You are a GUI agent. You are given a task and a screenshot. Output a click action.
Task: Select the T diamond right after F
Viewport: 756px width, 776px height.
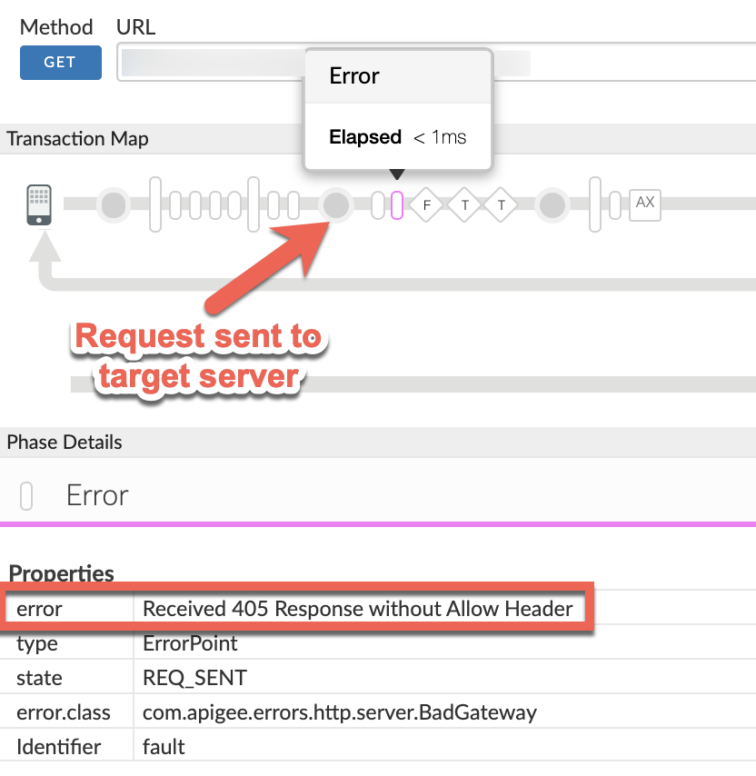pos(464,205)
